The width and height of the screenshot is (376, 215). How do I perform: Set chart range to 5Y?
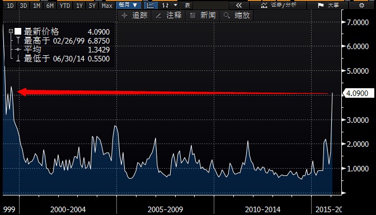click(92, 5)
